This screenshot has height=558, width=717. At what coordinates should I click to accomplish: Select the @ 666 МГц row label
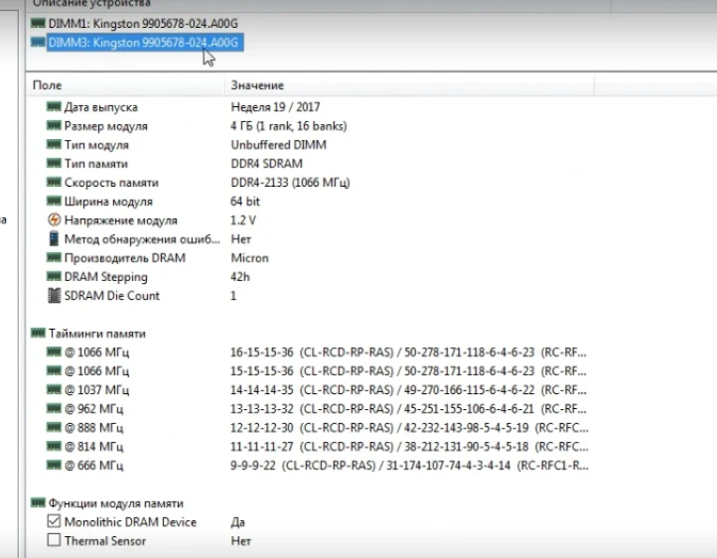pos(93,466)
